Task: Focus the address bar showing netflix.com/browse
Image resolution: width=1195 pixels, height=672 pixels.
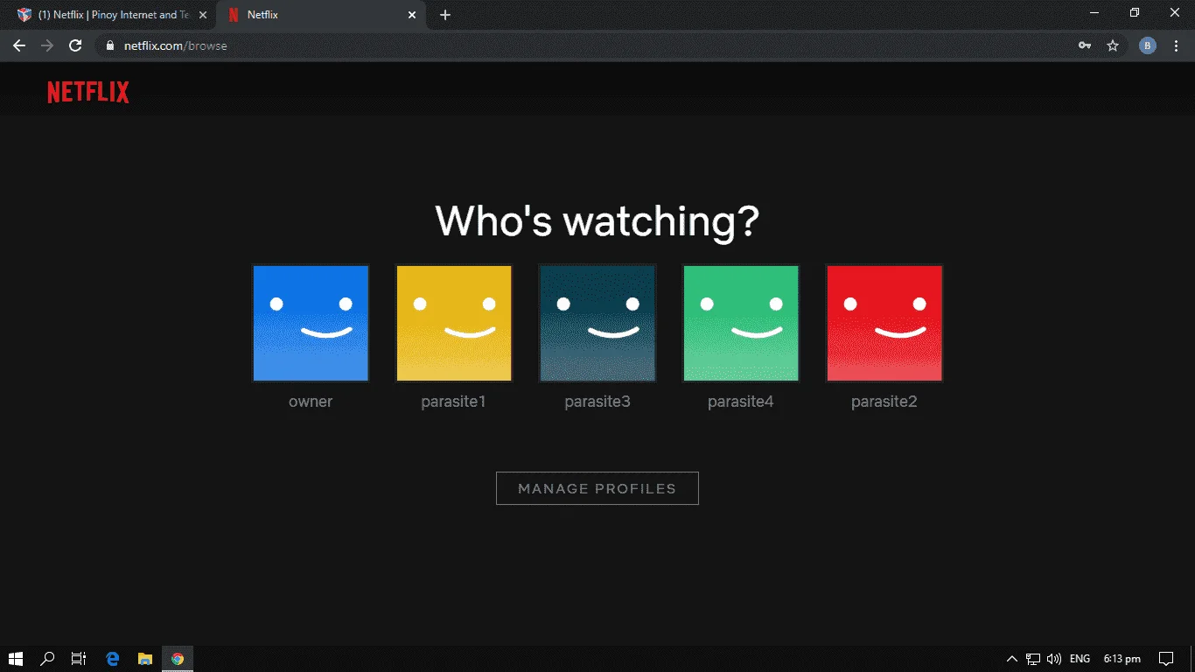Action: (x=586, y=45)
